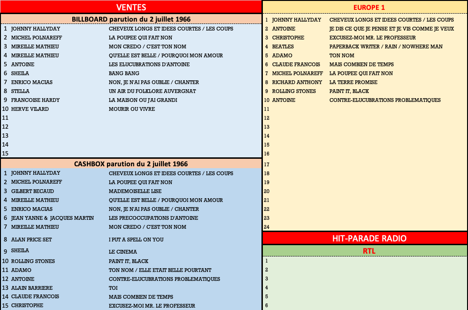Select ROLLING STONES in the Europe 1 list

(x=294, y=92)
